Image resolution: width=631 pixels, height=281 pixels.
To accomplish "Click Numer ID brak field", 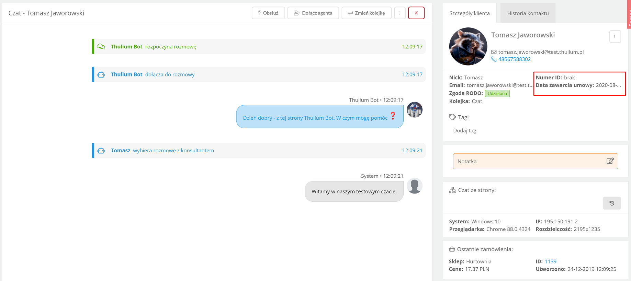I will [x=555, y=78].
